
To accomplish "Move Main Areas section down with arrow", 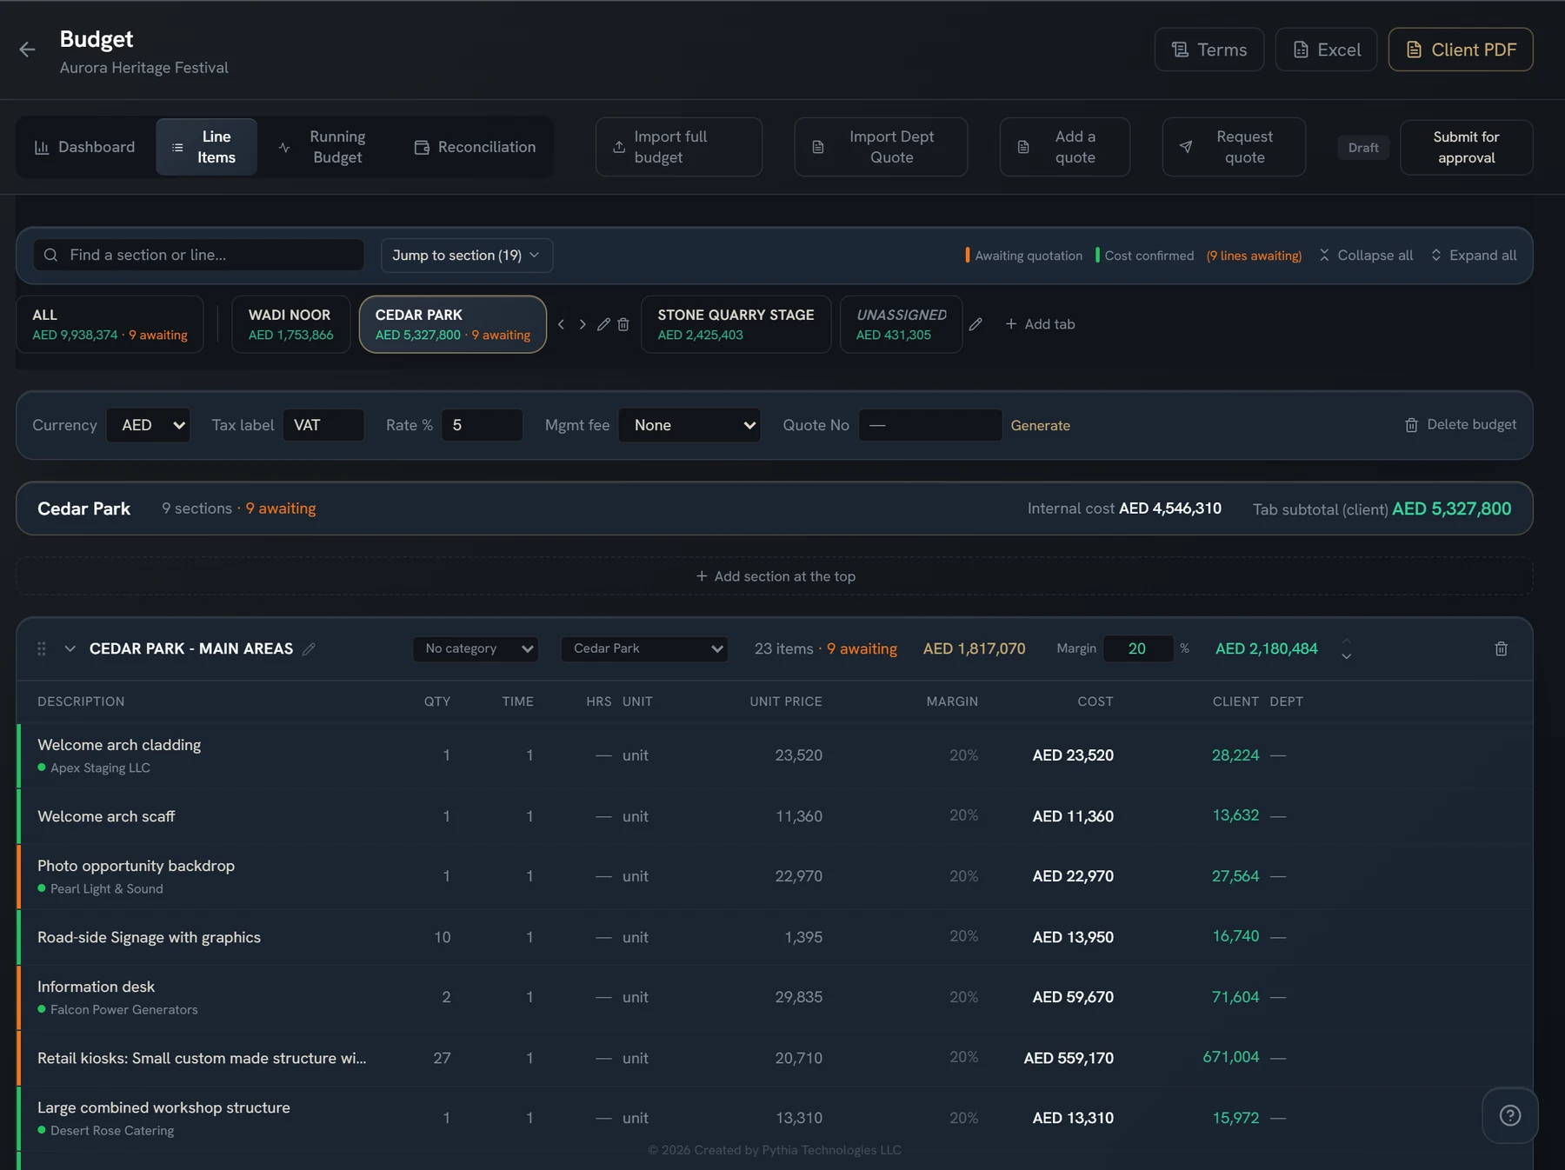I will click(x=1347, y=656).
